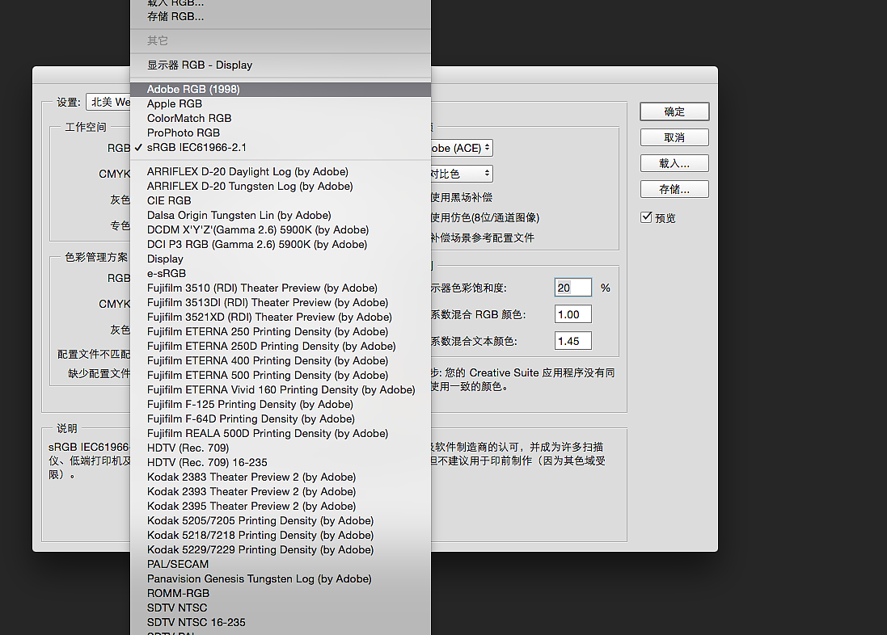Select the plain Display profile entry
Viewport: 887px width, 635px height.
click(x=280, y=259)
